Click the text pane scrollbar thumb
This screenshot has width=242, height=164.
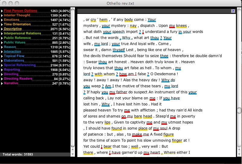click(239, 110)
